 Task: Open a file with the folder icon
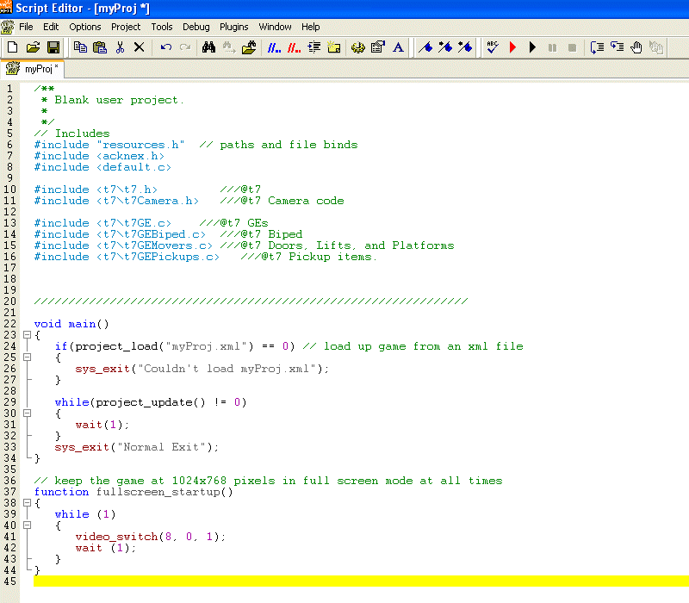click(33, 47)
